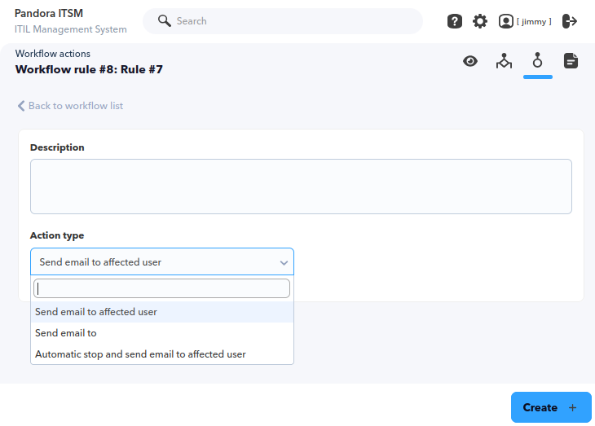Click the magnifier search icon

pos(165,21)
